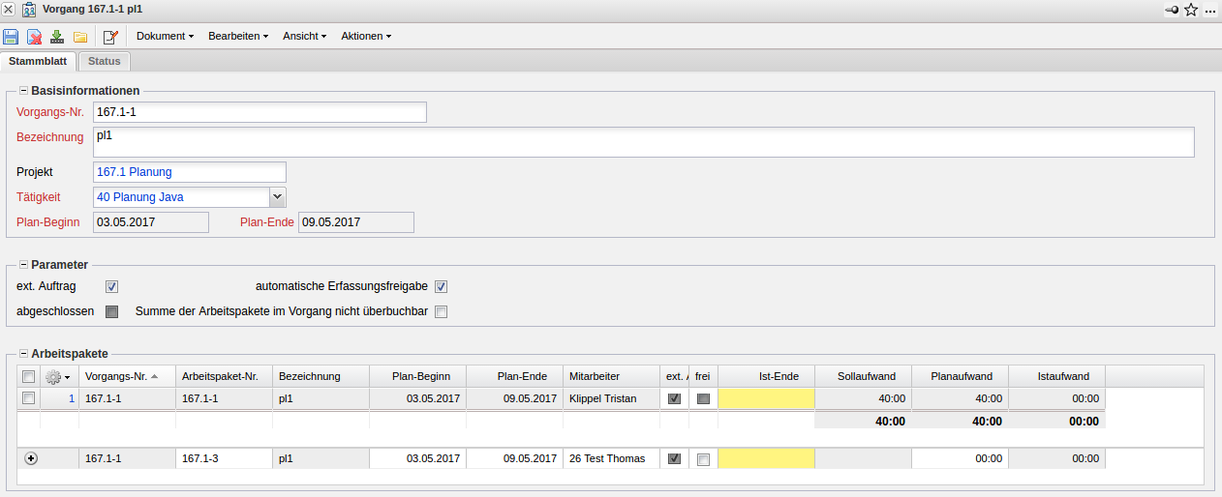This screenshot has height=497, width=1222.
Task: Click the edit note pencil icon
Action: (x=110, y=37)
